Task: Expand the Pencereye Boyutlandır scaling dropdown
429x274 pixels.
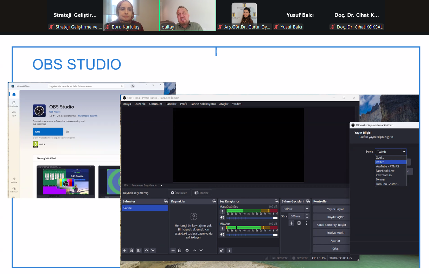Action: [161, 185]
